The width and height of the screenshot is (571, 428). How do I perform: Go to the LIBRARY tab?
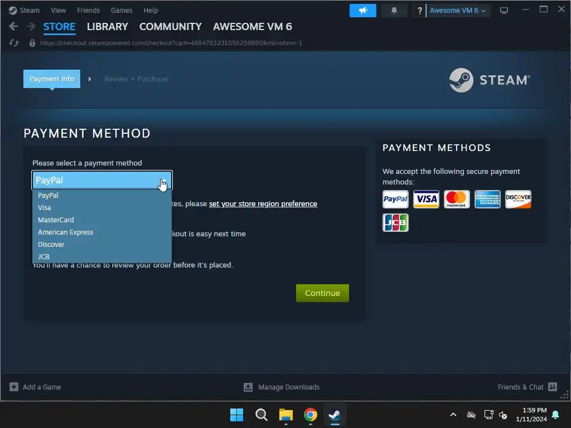pos(108,27)
